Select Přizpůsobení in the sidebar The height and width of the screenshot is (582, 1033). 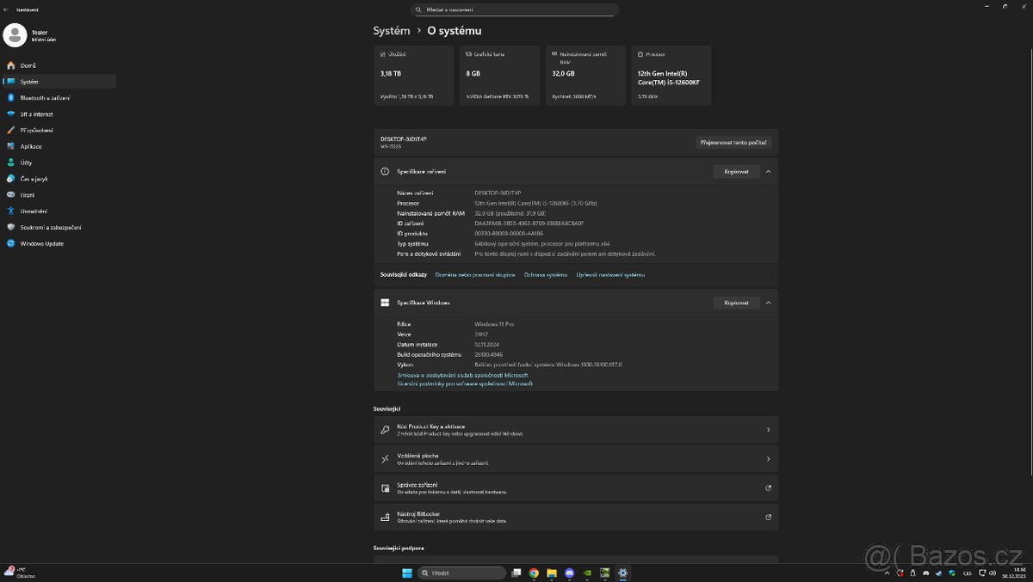point(36,131)
